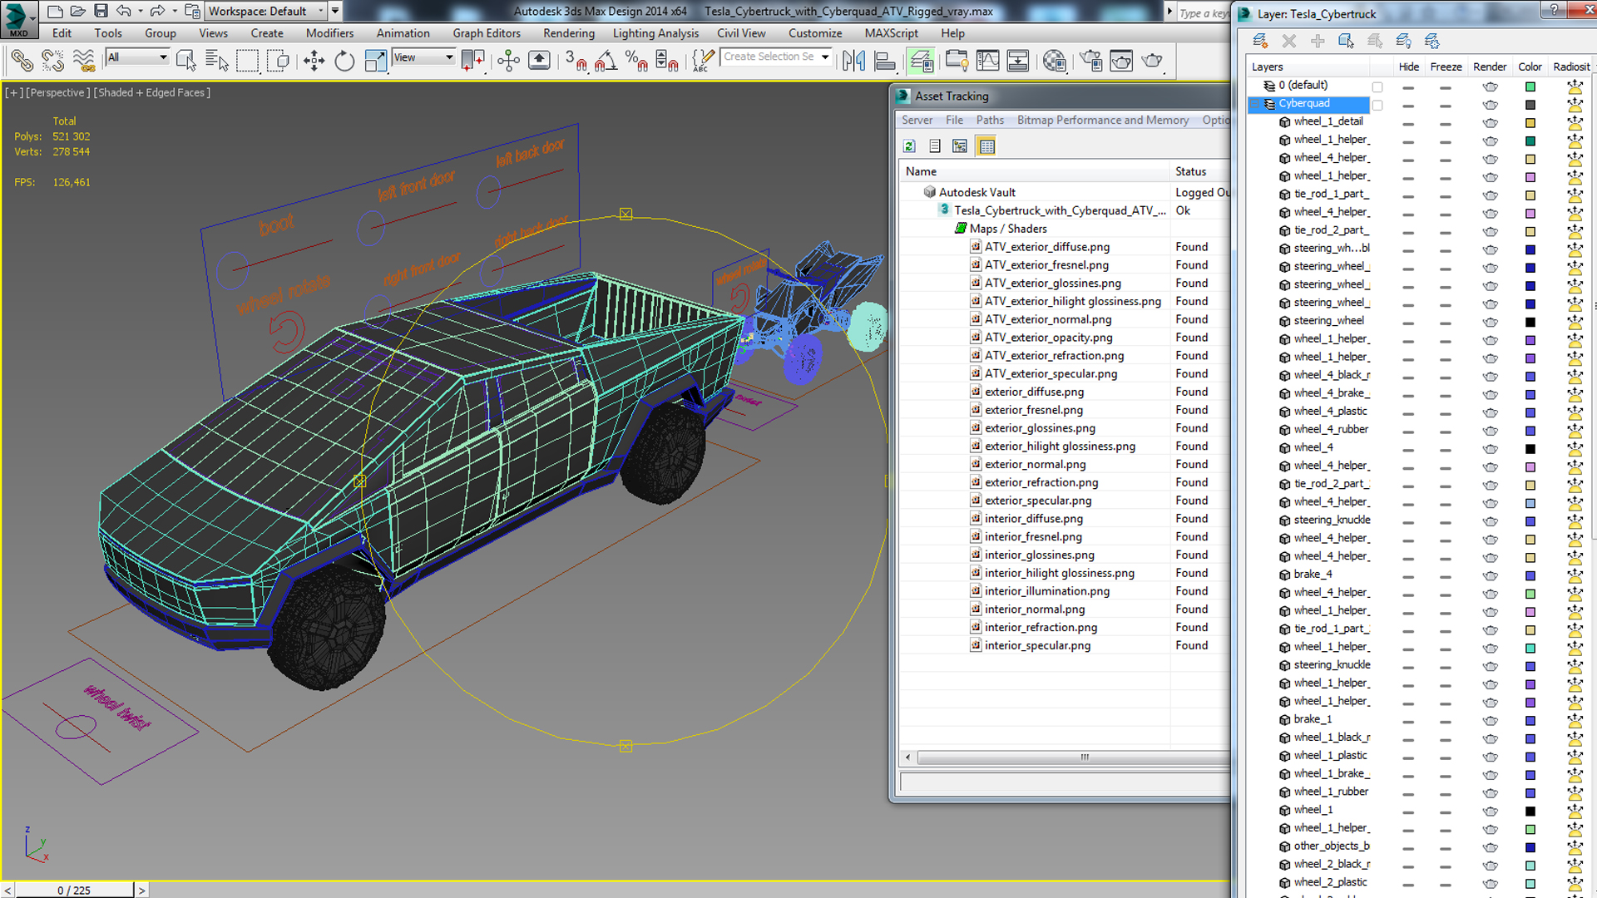Open the Graph Editors menu
This screenshot has width=1597, height=898.
pos(487,33)
